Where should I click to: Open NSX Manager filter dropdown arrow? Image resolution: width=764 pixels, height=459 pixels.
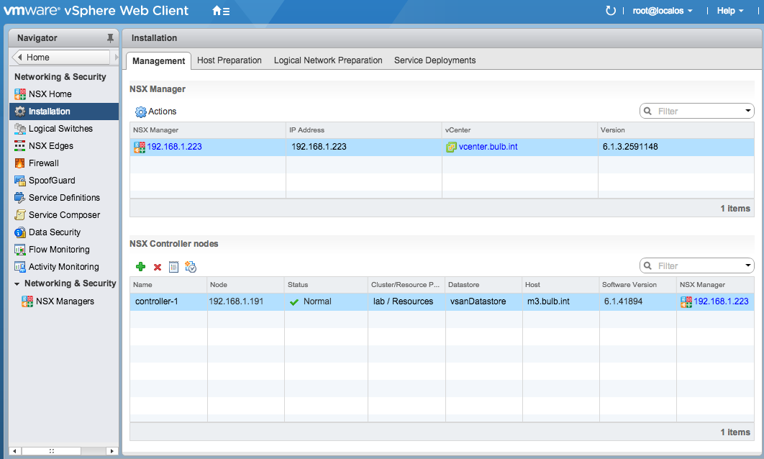(748, 111)
